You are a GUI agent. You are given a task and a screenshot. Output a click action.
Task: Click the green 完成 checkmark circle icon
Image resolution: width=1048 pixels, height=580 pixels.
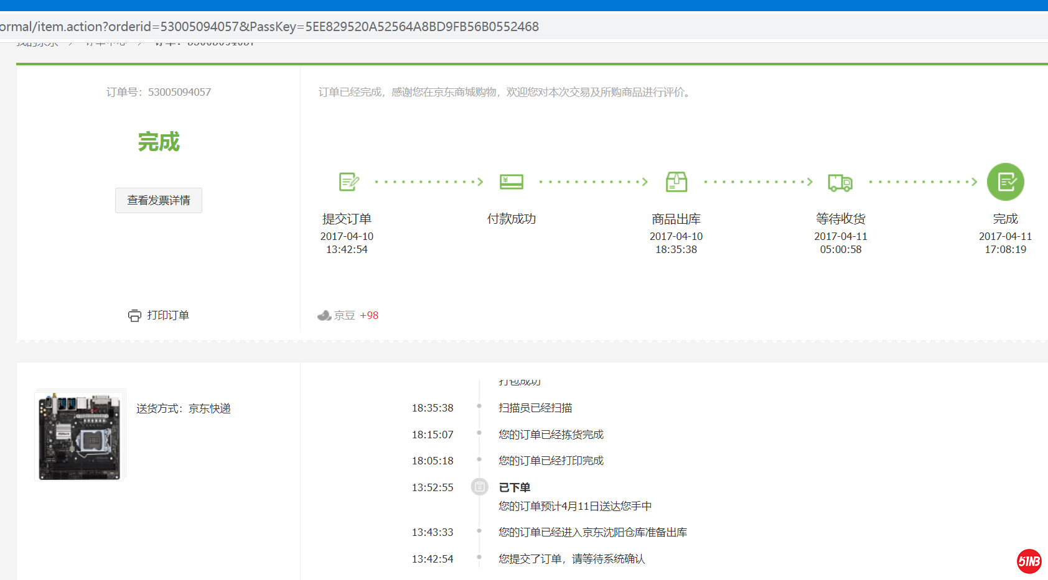(1005, 182)
